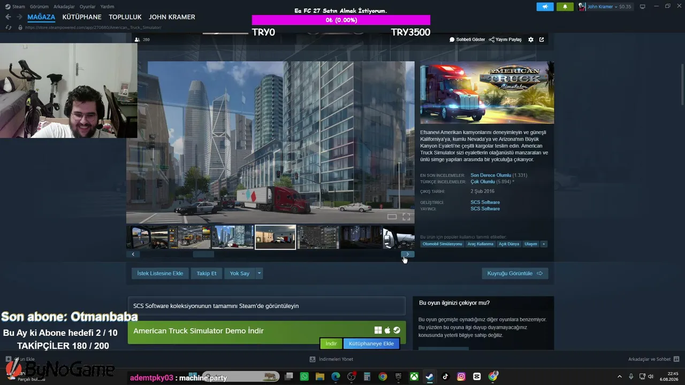Open the JOHN KRAMER profile tab
The image size is (685, 385).
click(172, 17)
